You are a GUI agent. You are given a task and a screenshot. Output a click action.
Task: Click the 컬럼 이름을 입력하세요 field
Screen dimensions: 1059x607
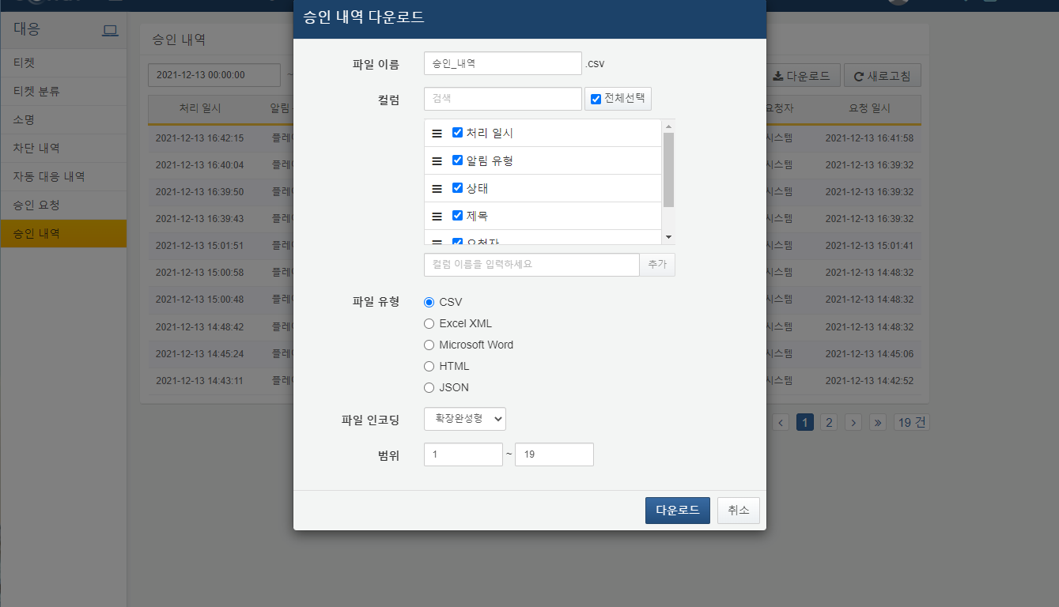531,265
